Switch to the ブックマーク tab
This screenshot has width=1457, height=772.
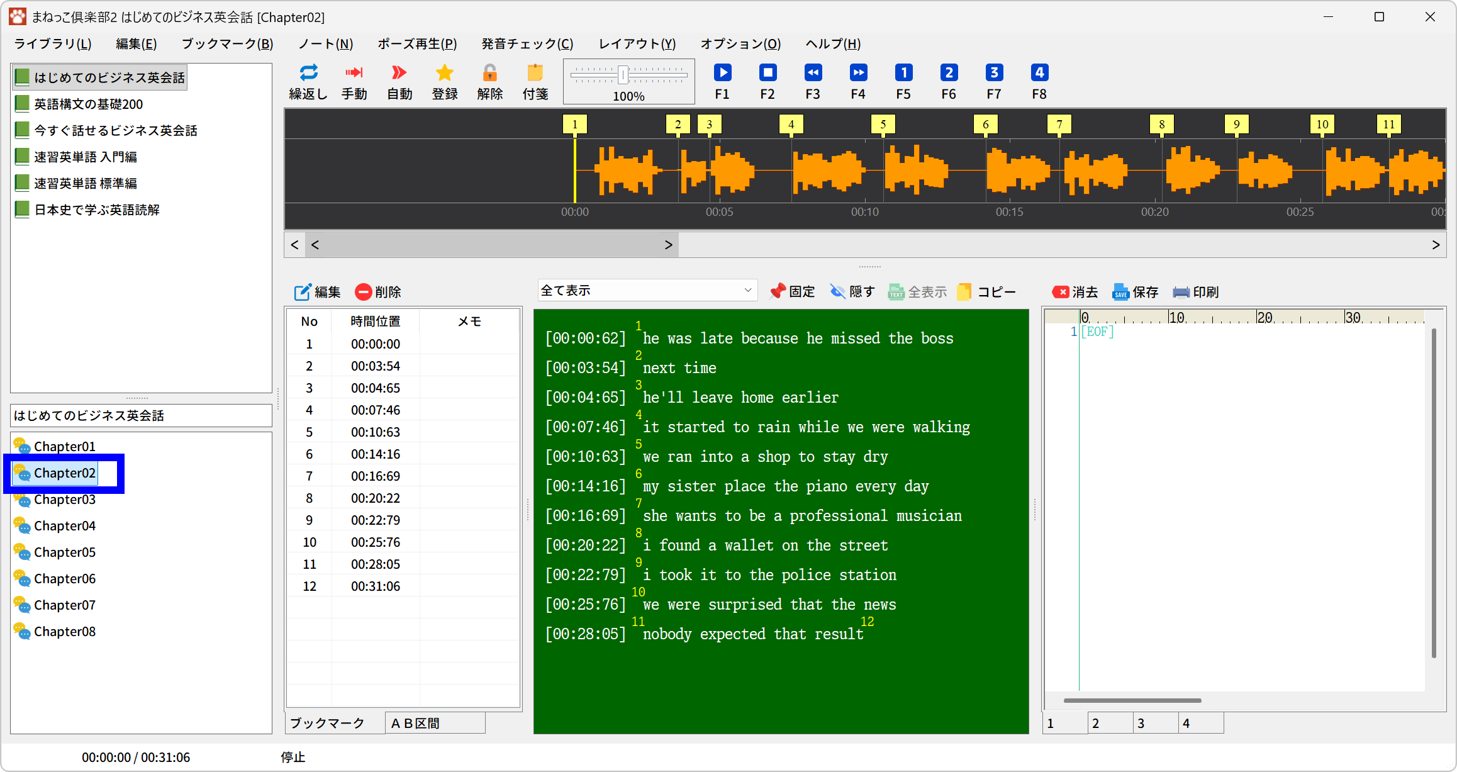tap(334, 723)
